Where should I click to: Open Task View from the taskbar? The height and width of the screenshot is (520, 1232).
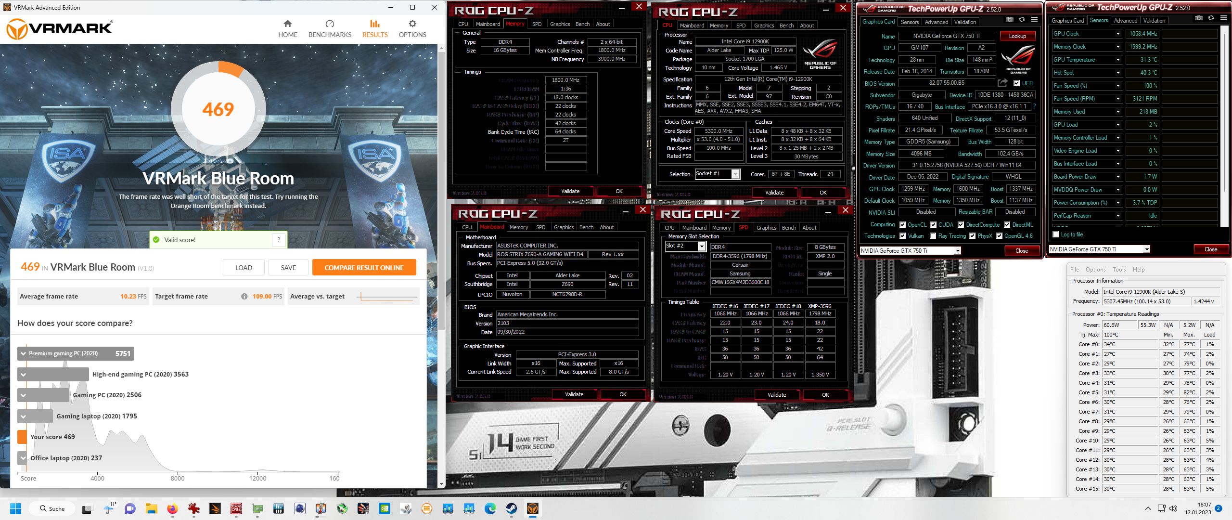point(87,508)
